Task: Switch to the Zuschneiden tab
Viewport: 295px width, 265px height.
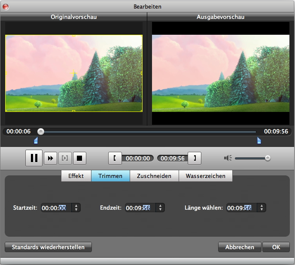Action: click(154, 176)
